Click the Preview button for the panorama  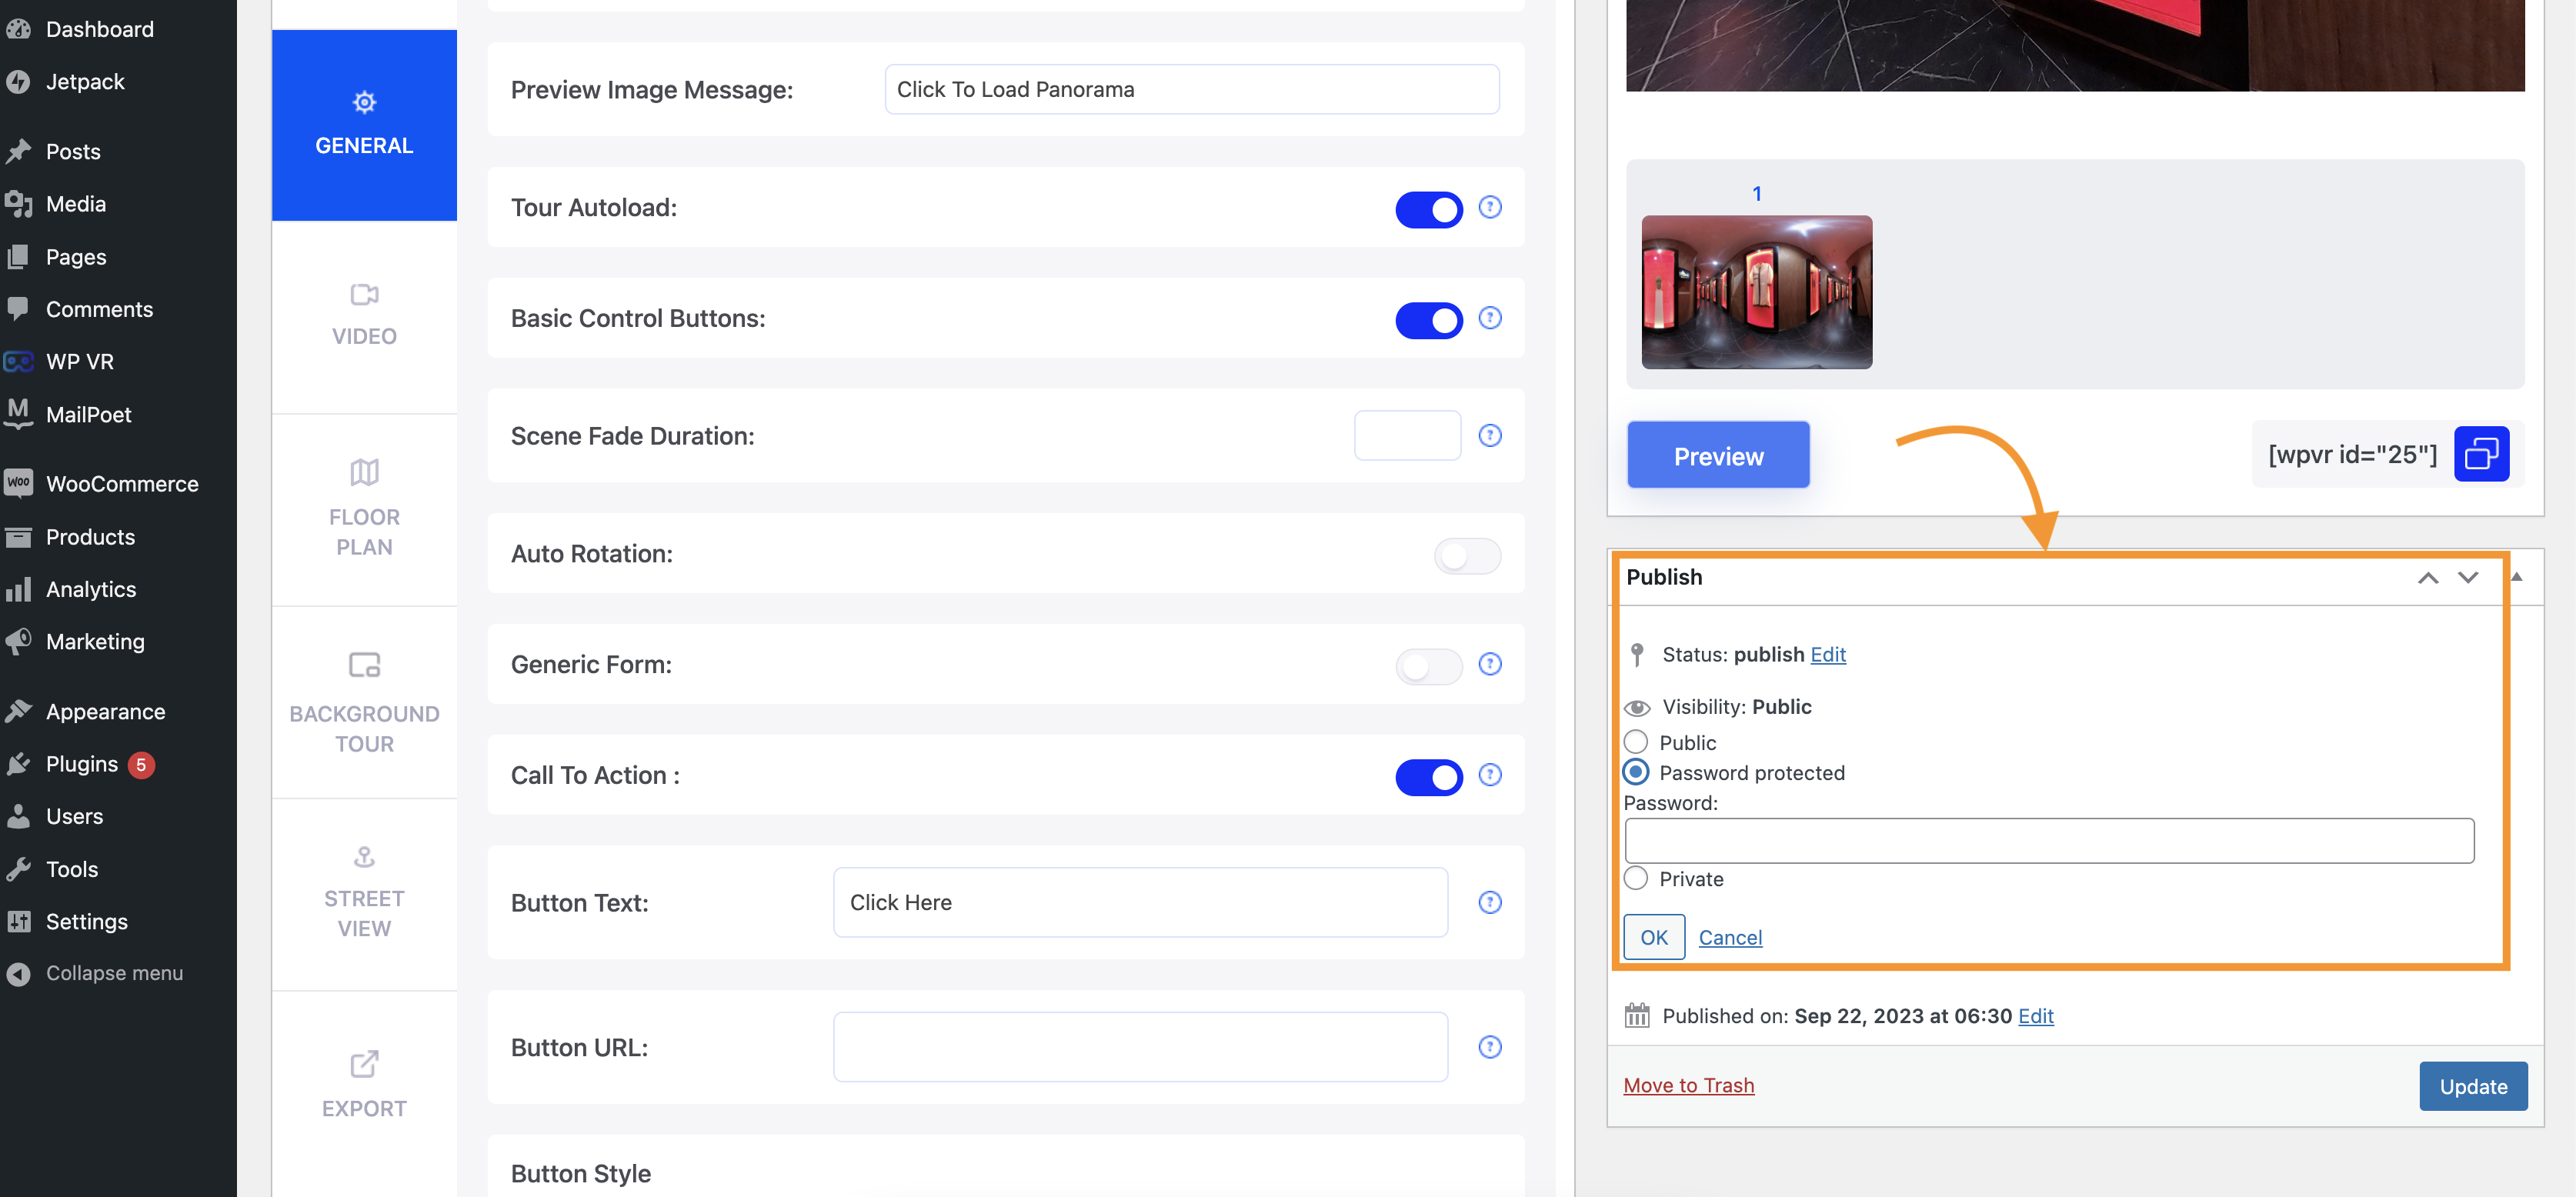[1718, 455]
